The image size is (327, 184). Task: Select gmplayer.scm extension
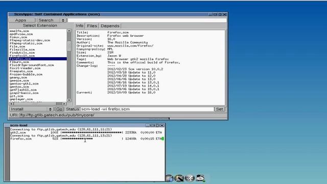(x=38, y=99)
